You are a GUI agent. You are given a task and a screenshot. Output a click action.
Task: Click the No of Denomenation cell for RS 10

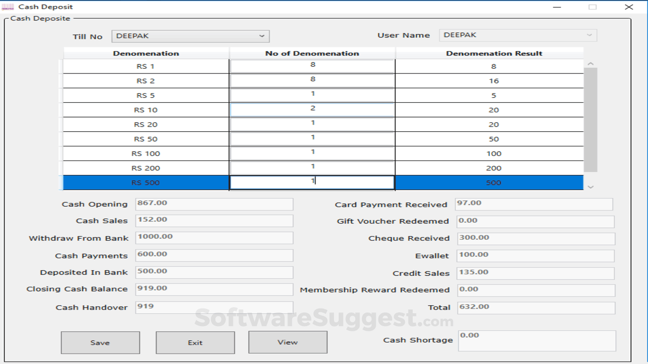click(312, 109)
